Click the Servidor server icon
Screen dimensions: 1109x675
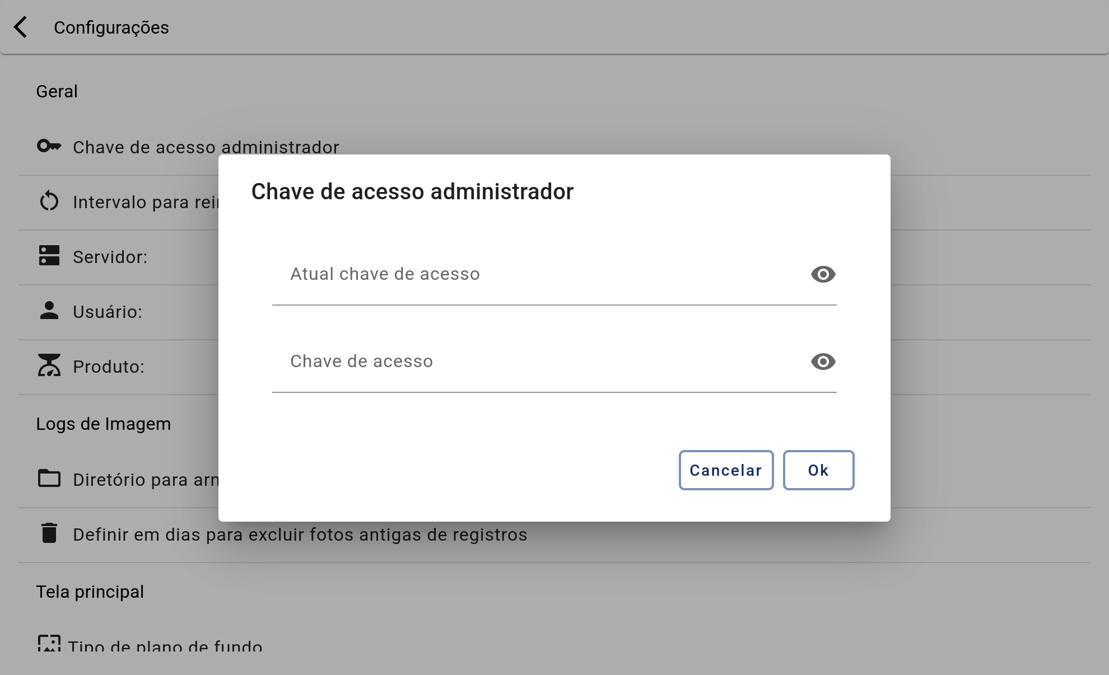[x=49, y=256]
